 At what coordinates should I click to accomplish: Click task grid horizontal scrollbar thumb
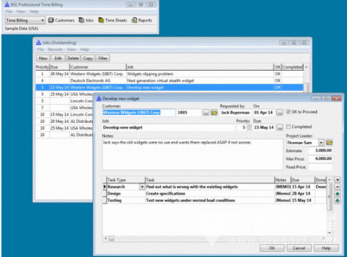coord(111,238)
